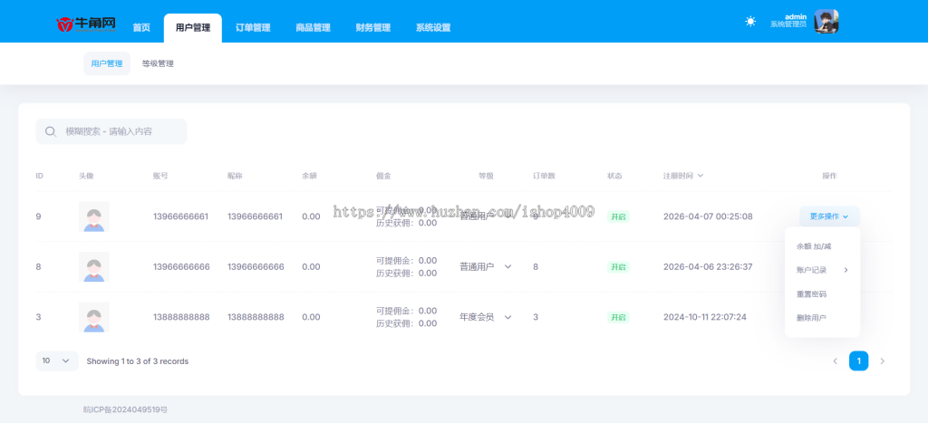928x423 pixels.
Task: Open 等级 dropdown for user ID 9
Action: [x=486, y=216]
